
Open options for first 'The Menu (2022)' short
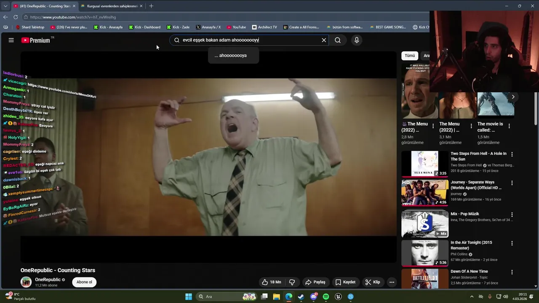tap(433, 126)
